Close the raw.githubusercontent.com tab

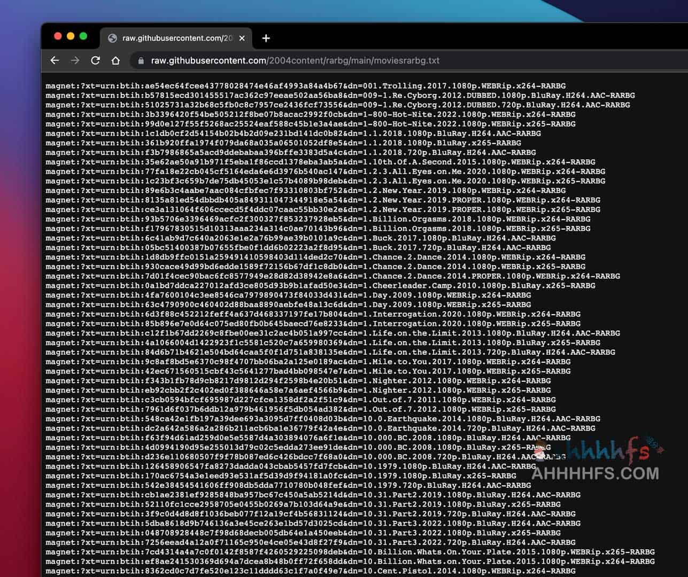tap(242, 38)
